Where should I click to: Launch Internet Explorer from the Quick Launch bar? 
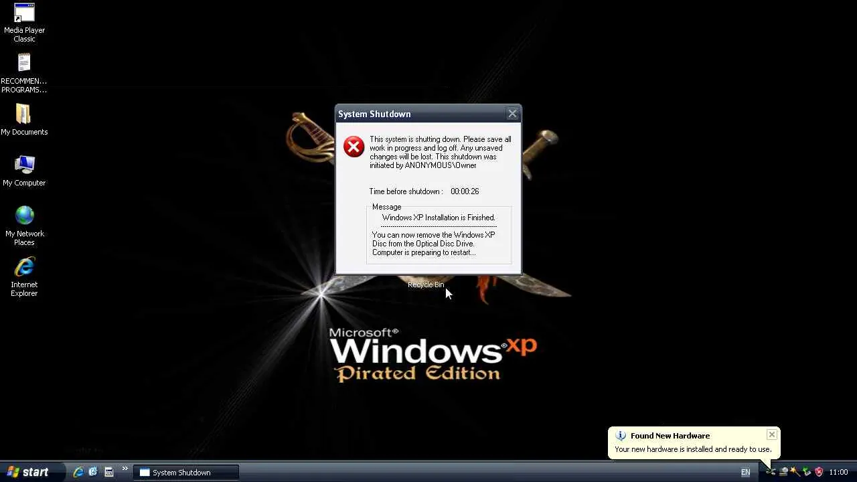tap(78, 472)
